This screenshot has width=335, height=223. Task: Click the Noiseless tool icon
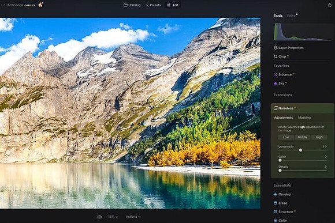point(276,108)
